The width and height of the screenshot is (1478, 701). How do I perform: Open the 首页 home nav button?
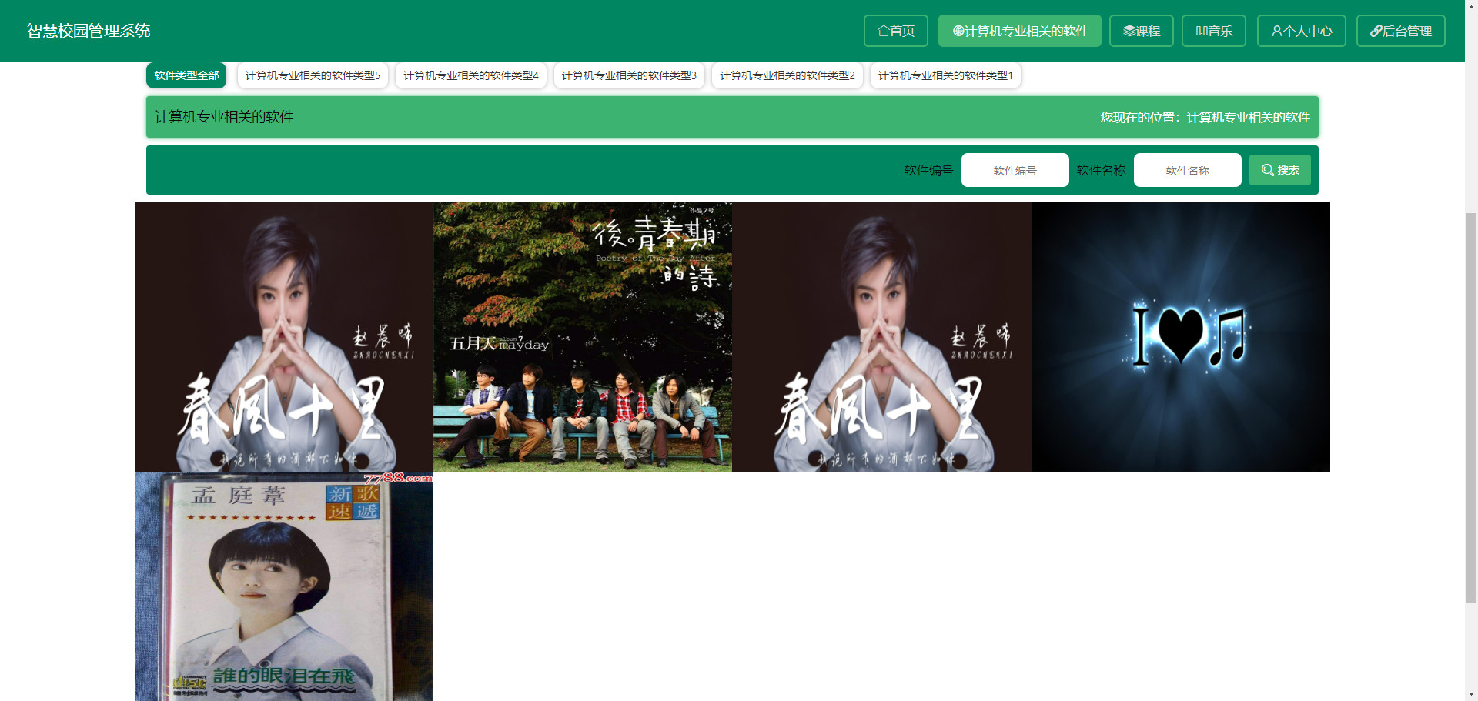click(896, 31)
